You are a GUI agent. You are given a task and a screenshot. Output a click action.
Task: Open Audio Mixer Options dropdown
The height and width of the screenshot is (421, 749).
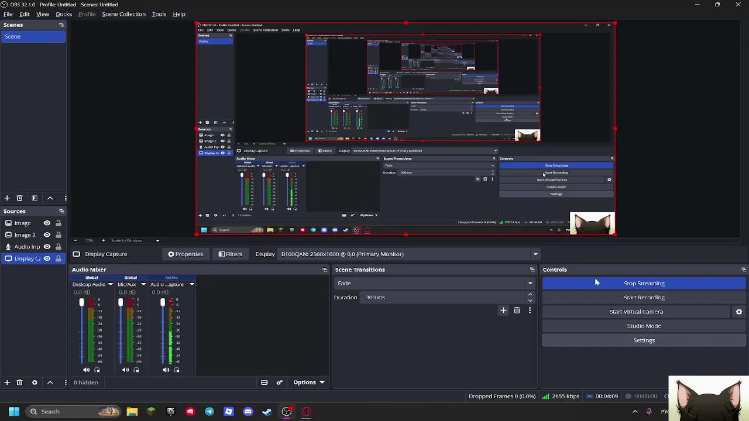tap(309, 382)
